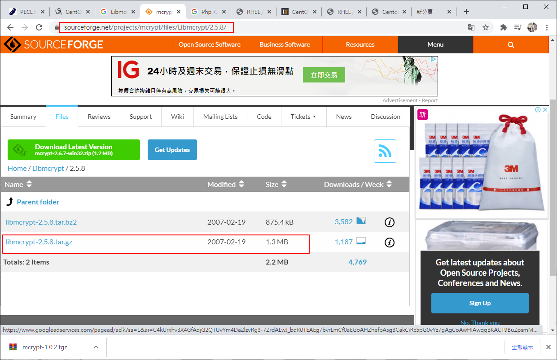This screenshot has width=557, height=360.
Task: Click the Parent folder arrow icon
Action: pos(9,202)
